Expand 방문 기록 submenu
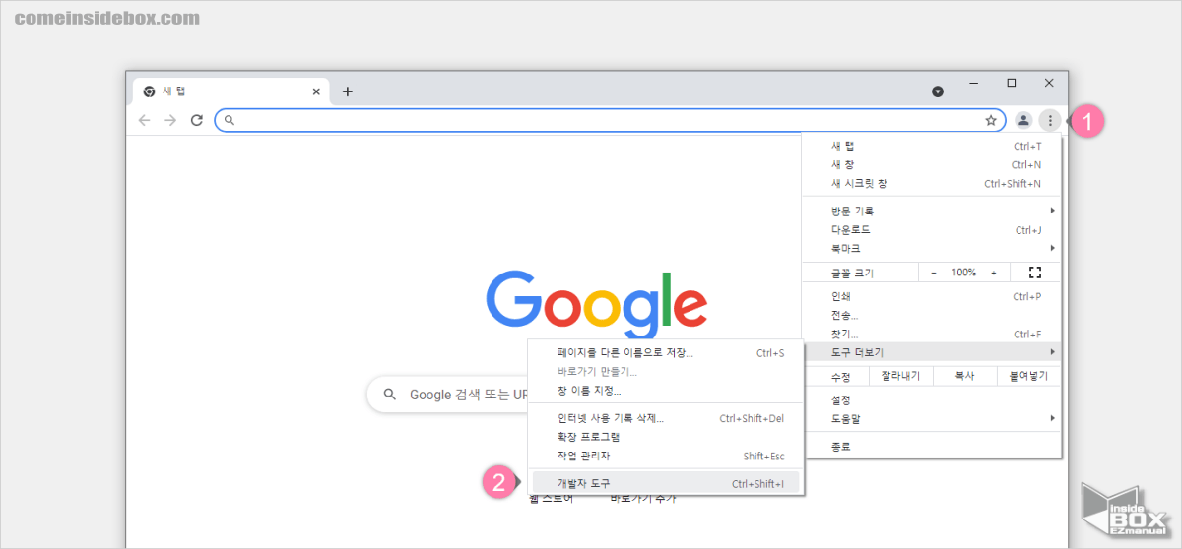Viewport: 1182px width, 549px height. pyautogui.click(x=932, y=211)
